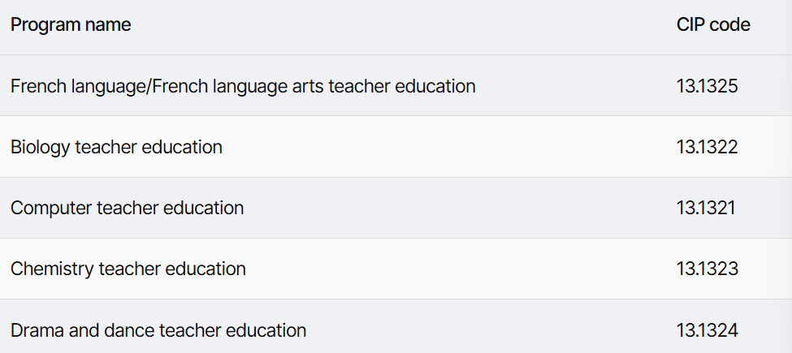
Task: Click the word Chemistry in the table
Action: point(52,269)
